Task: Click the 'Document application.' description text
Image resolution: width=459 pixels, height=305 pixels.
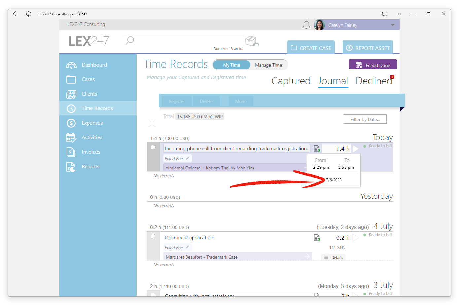Action: 190,238
